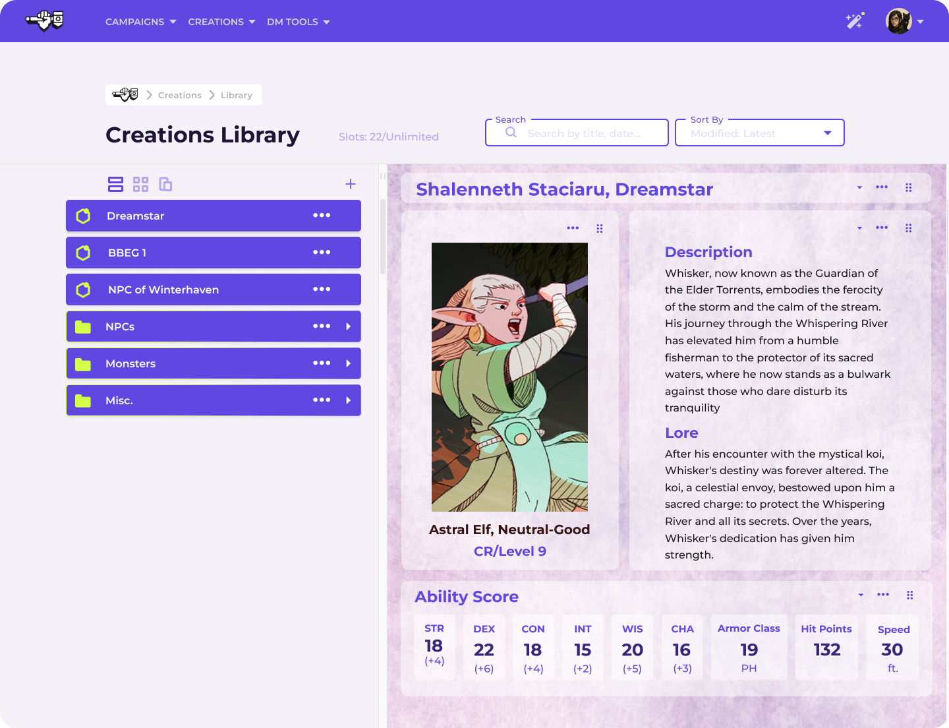Expand the Monsters folder arrow
The image size is (949, 728).
pos(348,363)
